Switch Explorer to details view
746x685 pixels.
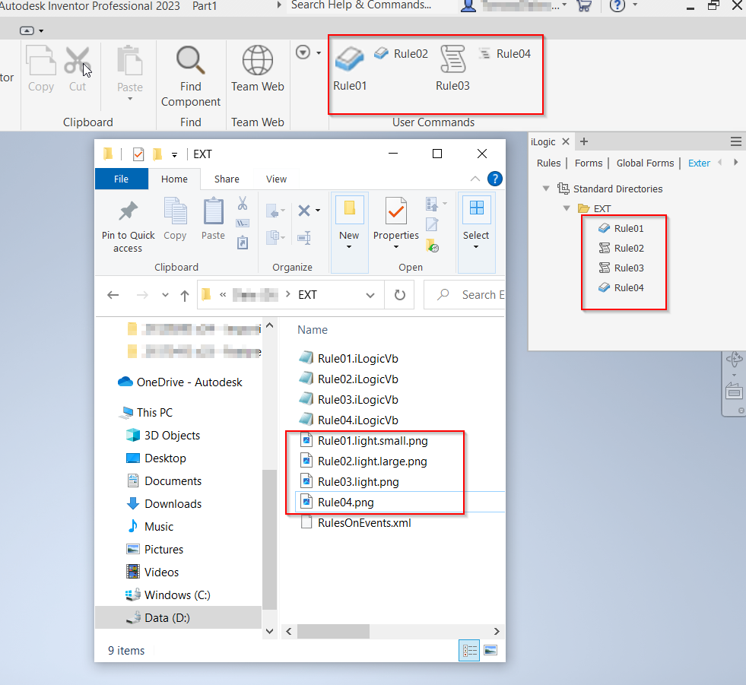[469, 650]
